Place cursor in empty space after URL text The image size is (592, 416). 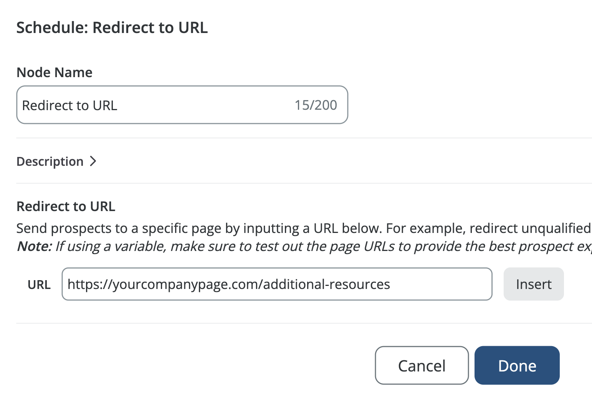click(x=442, y=284)
